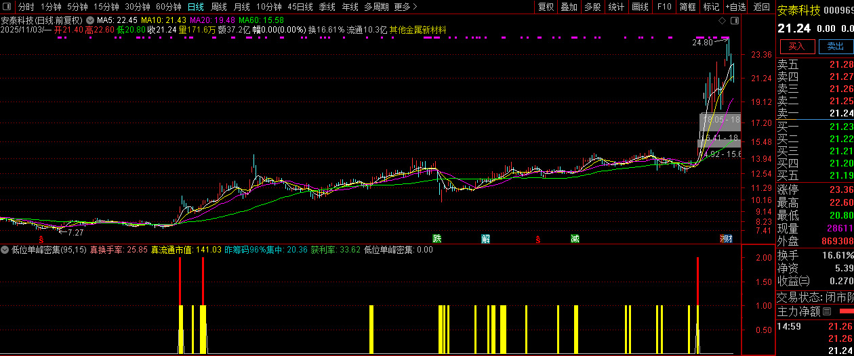
Task: Click the first red $ marker under the chart
Action: click(x=41, y=239)
